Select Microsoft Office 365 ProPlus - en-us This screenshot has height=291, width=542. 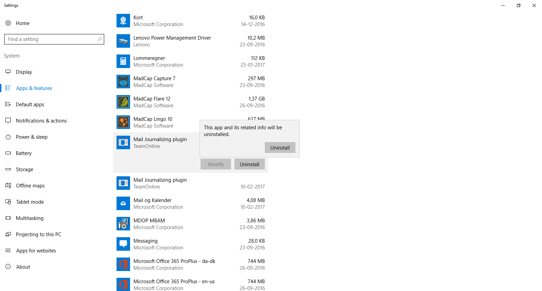191,284
